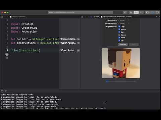This screenshot has height=120, width=161.
Task: Switch to the standard editor layout
Action: [131, 12]
